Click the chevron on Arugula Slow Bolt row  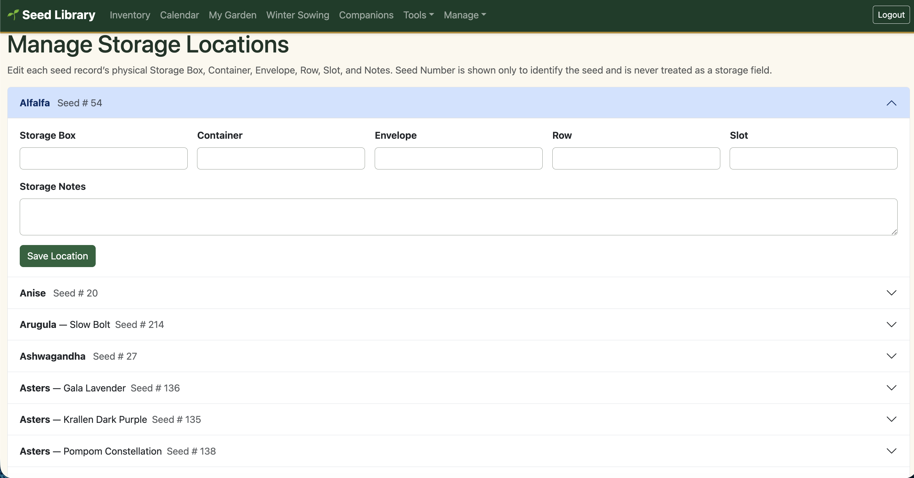[891, 325]
